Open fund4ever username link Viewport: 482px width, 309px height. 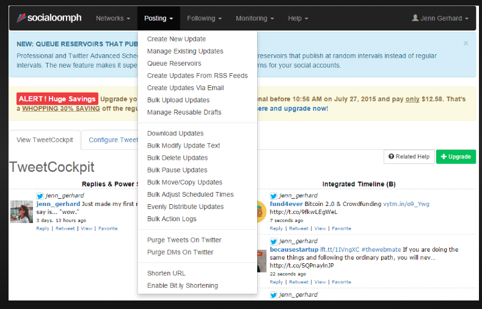(286, 204)
